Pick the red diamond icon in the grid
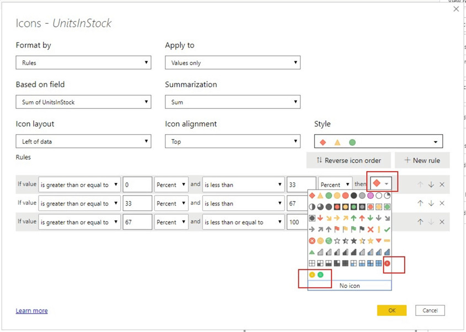 click(312, 196)
